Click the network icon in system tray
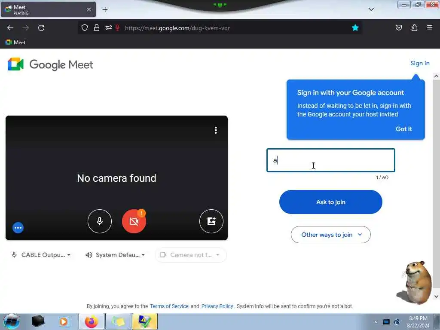 tap(386, 322)
